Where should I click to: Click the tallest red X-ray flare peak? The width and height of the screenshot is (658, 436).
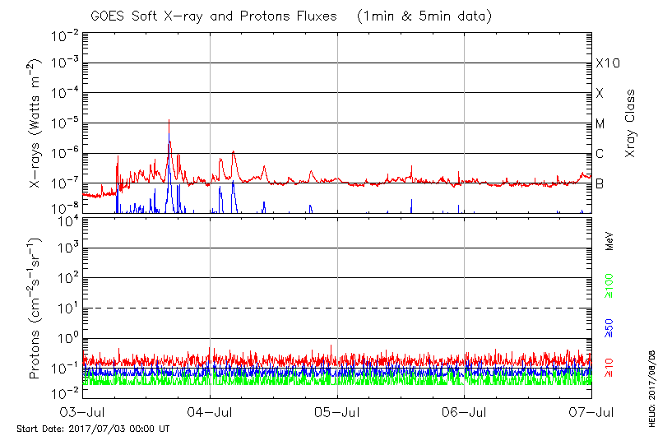[x=169, y=122]
